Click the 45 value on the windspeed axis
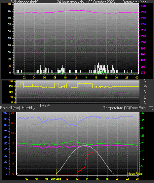Image resolution: width=154 pixels, height=183 pixels. pyautogui.click(x=9, y=11)
